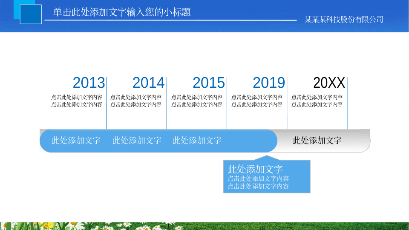409x230 pixels.
Task: Click the company name "某某某科技股份有限公司"
Action: click(x=344, y=20)
